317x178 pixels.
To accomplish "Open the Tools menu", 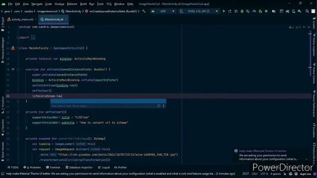I will 100,4.
